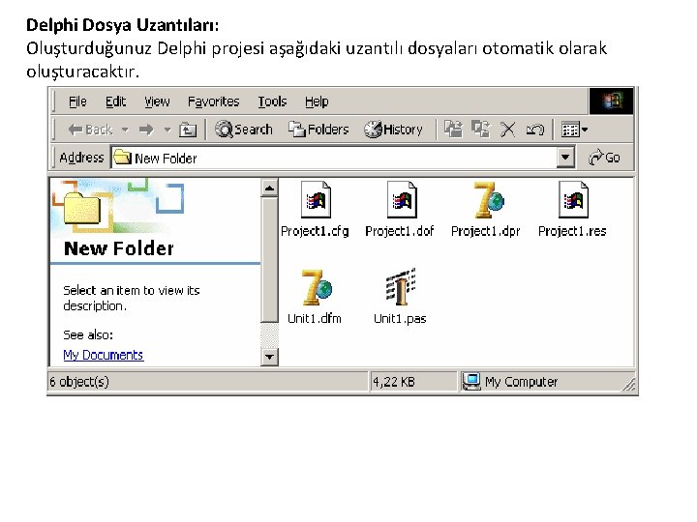Click the Address bar field
Image resolution: width=697 pixels, height=522 pixels.
coord(343,158)
